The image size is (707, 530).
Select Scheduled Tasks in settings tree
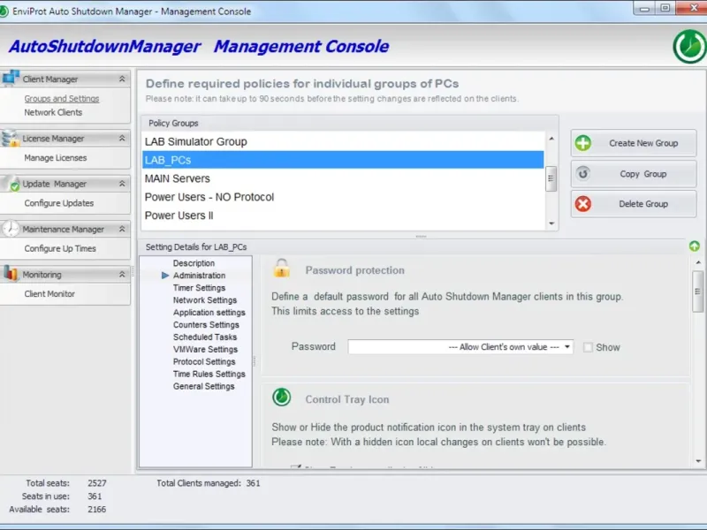205,337
